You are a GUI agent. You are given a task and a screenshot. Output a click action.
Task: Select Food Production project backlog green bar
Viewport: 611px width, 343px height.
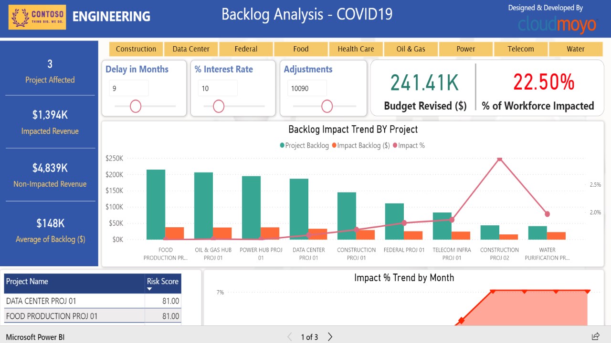coord(156,204)
